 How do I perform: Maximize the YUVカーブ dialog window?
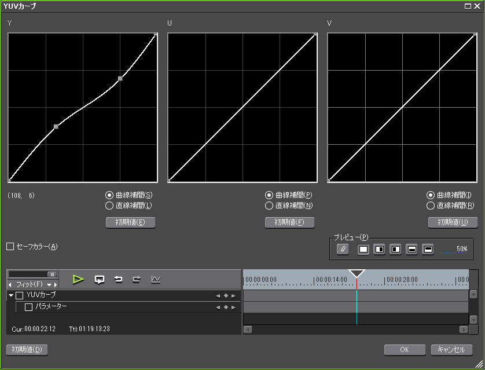468,6
